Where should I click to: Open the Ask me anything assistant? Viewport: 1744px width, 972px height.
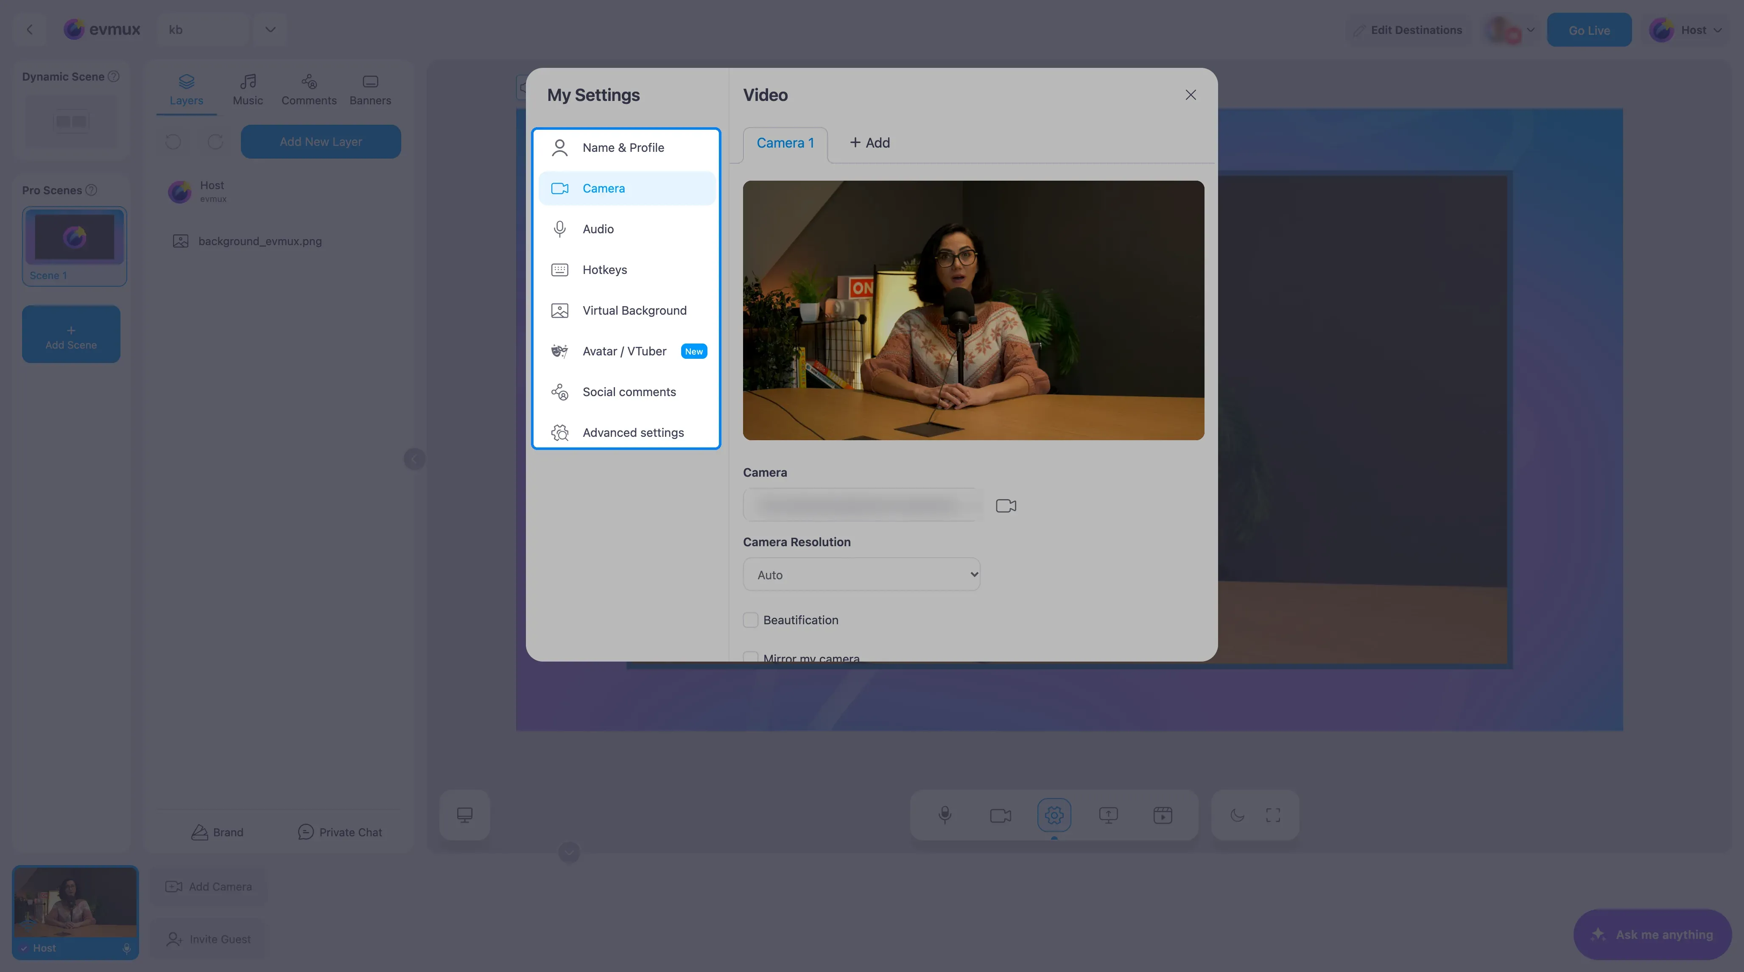coord(1652,934)
